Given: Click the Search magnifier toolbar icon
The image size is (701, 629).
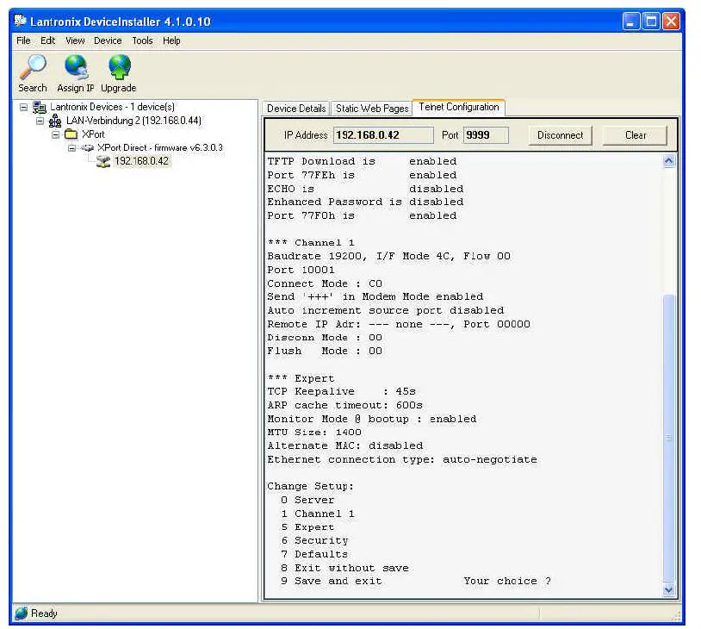Looking at the screenshot, I should [33, 67].
